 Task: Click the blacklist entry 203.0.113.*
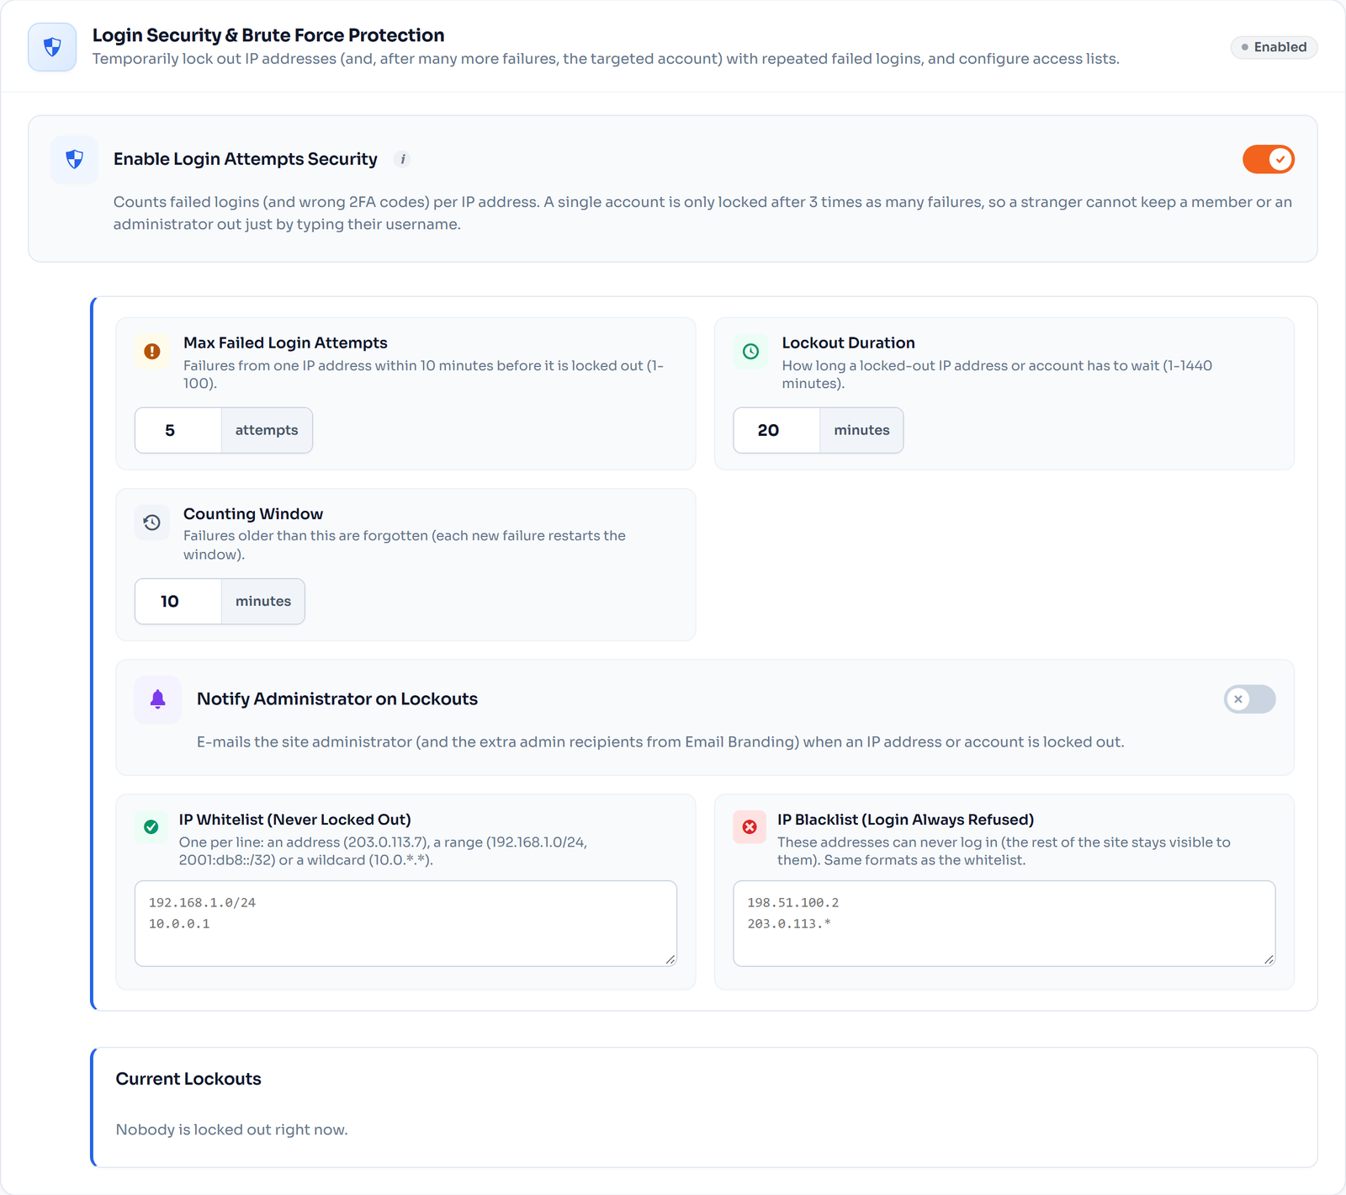(x=789, y=923)
